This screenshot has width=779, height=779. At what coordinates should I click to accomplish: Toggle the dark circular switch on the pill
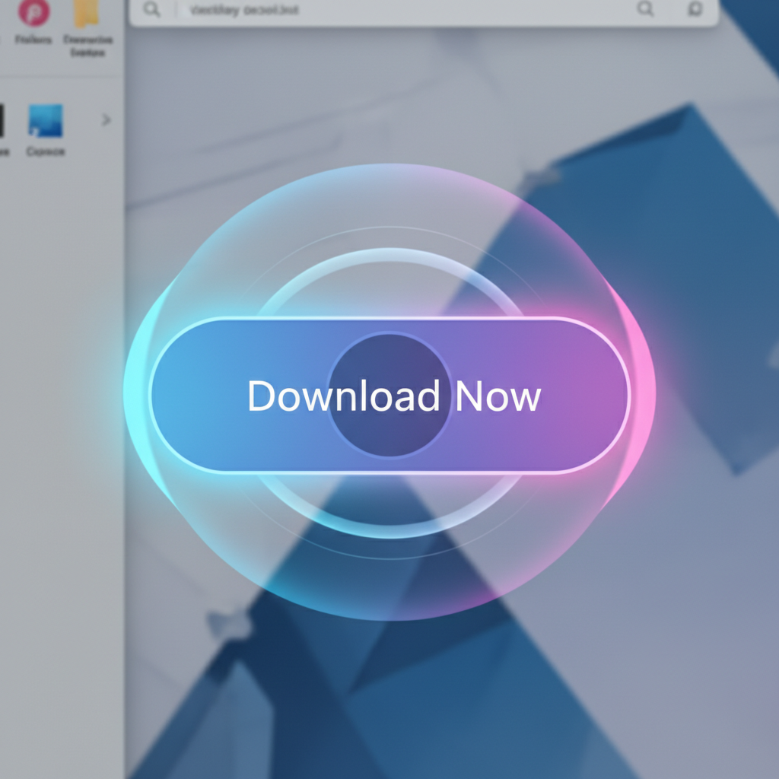[389, 396]
